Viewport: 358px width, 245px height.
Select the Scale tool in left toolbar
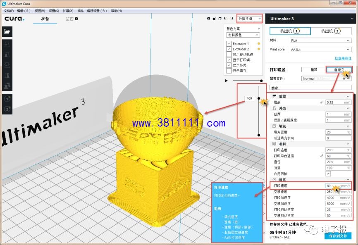pos(7,55)
